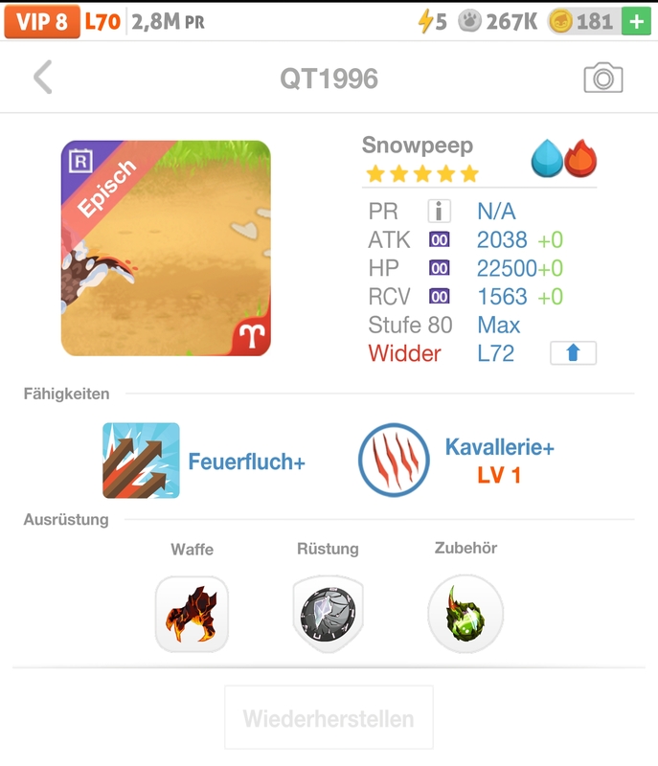Open the PR info icon

tap(439, 211)
